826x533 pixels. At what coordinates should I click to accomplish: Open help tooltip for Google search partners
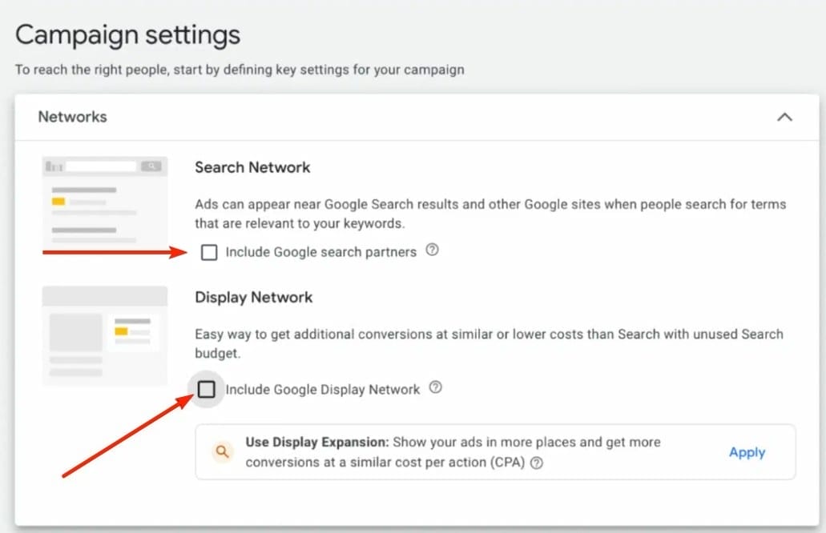coord(433,251)
